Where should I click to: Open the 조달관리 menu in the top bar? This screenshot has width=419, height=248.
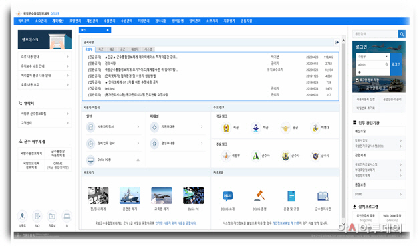click(x=75, y=21)
